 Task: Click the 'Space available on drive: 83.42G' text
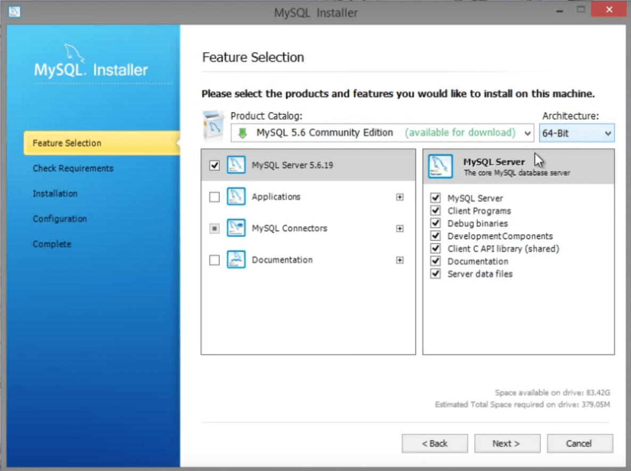point(553,393)
